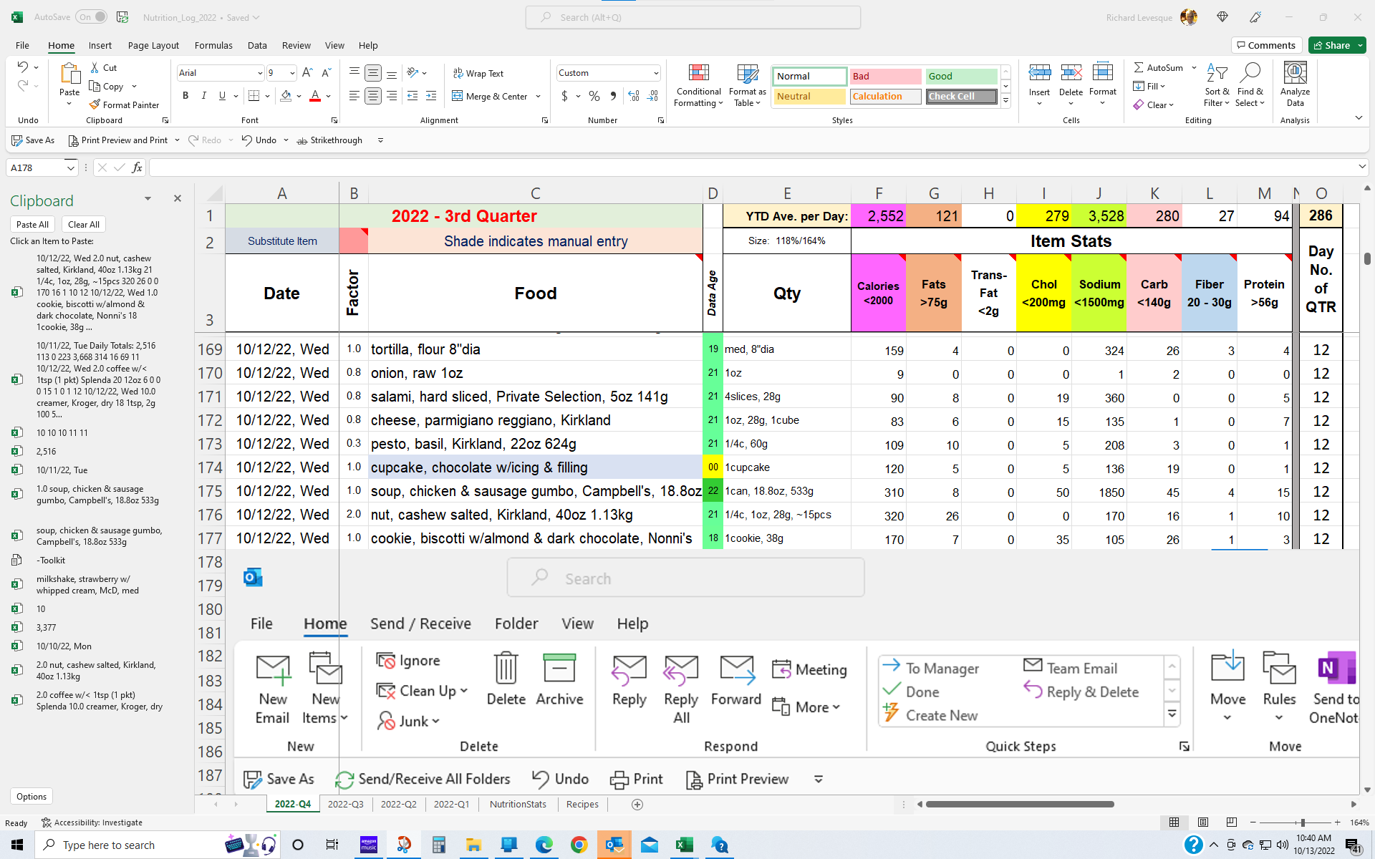Open Conditional Formatting options
Screen dimensions: 1375x859
pos(698,86)
